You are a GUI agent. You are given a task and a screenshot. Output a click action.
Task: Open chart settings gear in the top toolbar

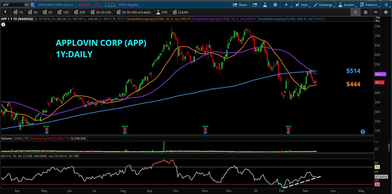coord(275,5)
